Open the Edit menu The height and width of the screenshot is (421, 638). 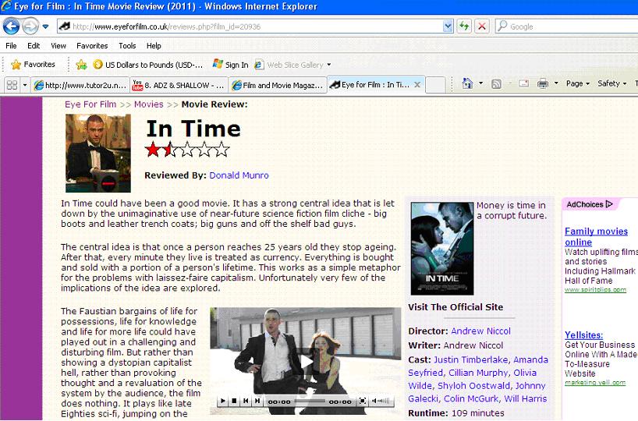pyautogui.click(x=34, y=45)
